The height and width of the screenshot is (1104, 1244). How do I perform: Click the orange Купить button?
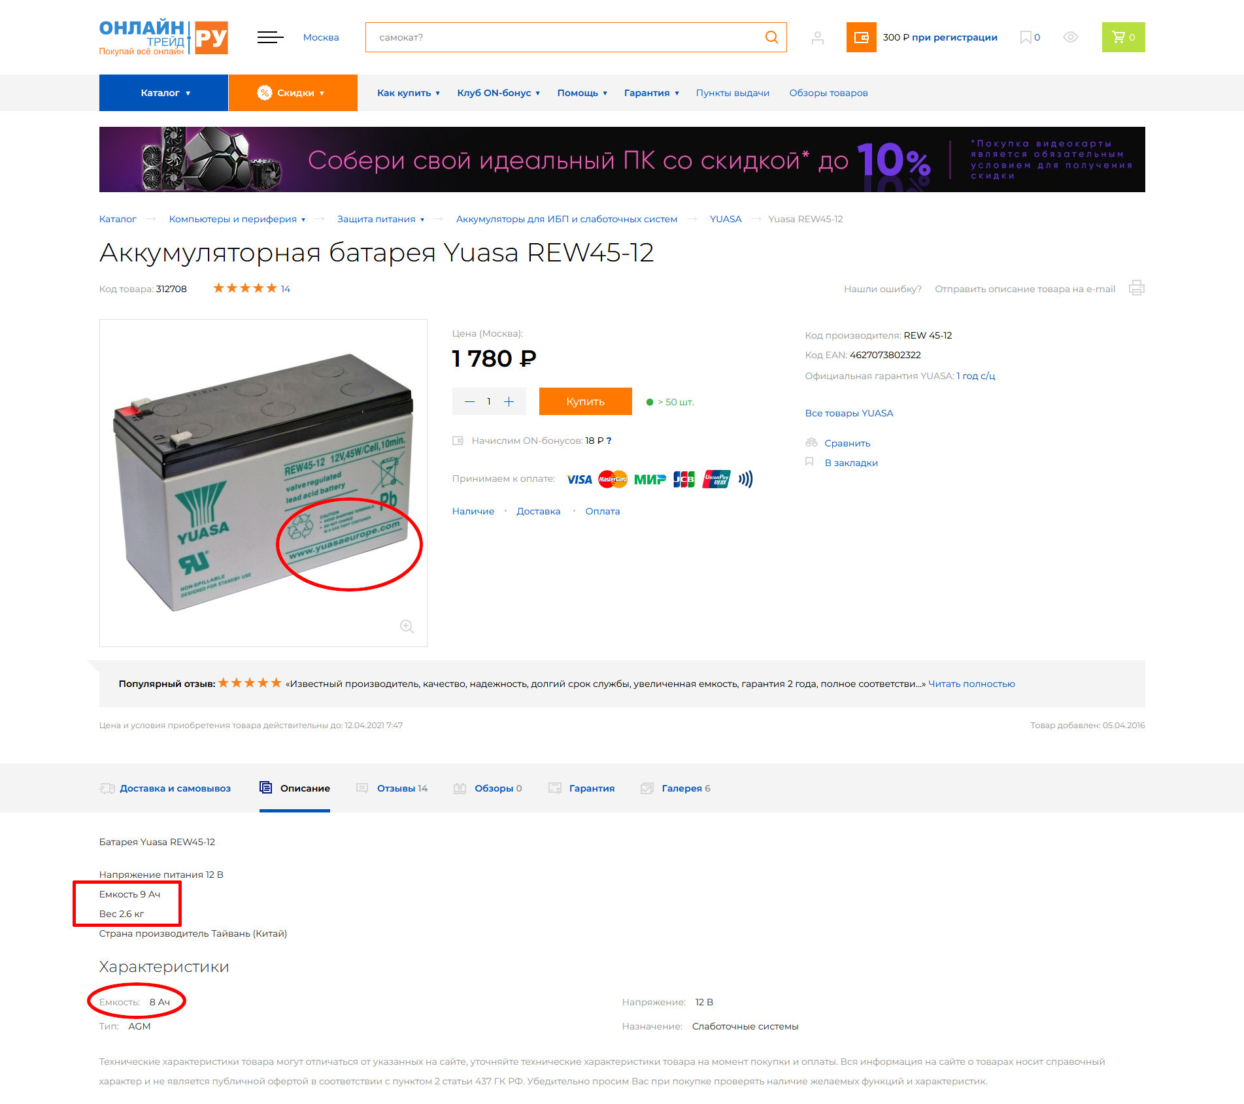pyautogui.click(x=585, y=401)
